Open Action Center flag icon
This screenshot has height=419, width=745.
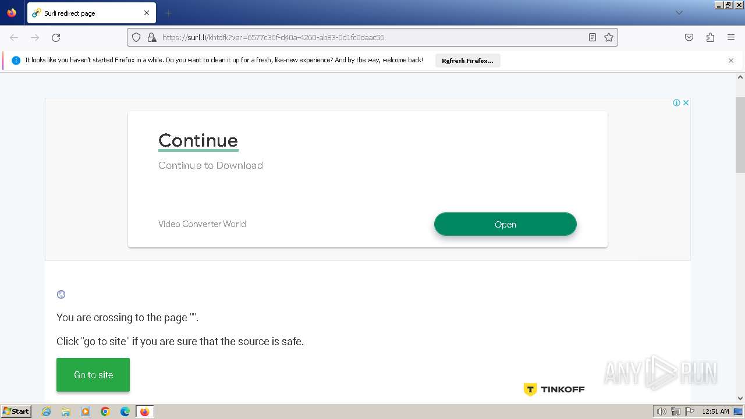click(x=690, y=411)
